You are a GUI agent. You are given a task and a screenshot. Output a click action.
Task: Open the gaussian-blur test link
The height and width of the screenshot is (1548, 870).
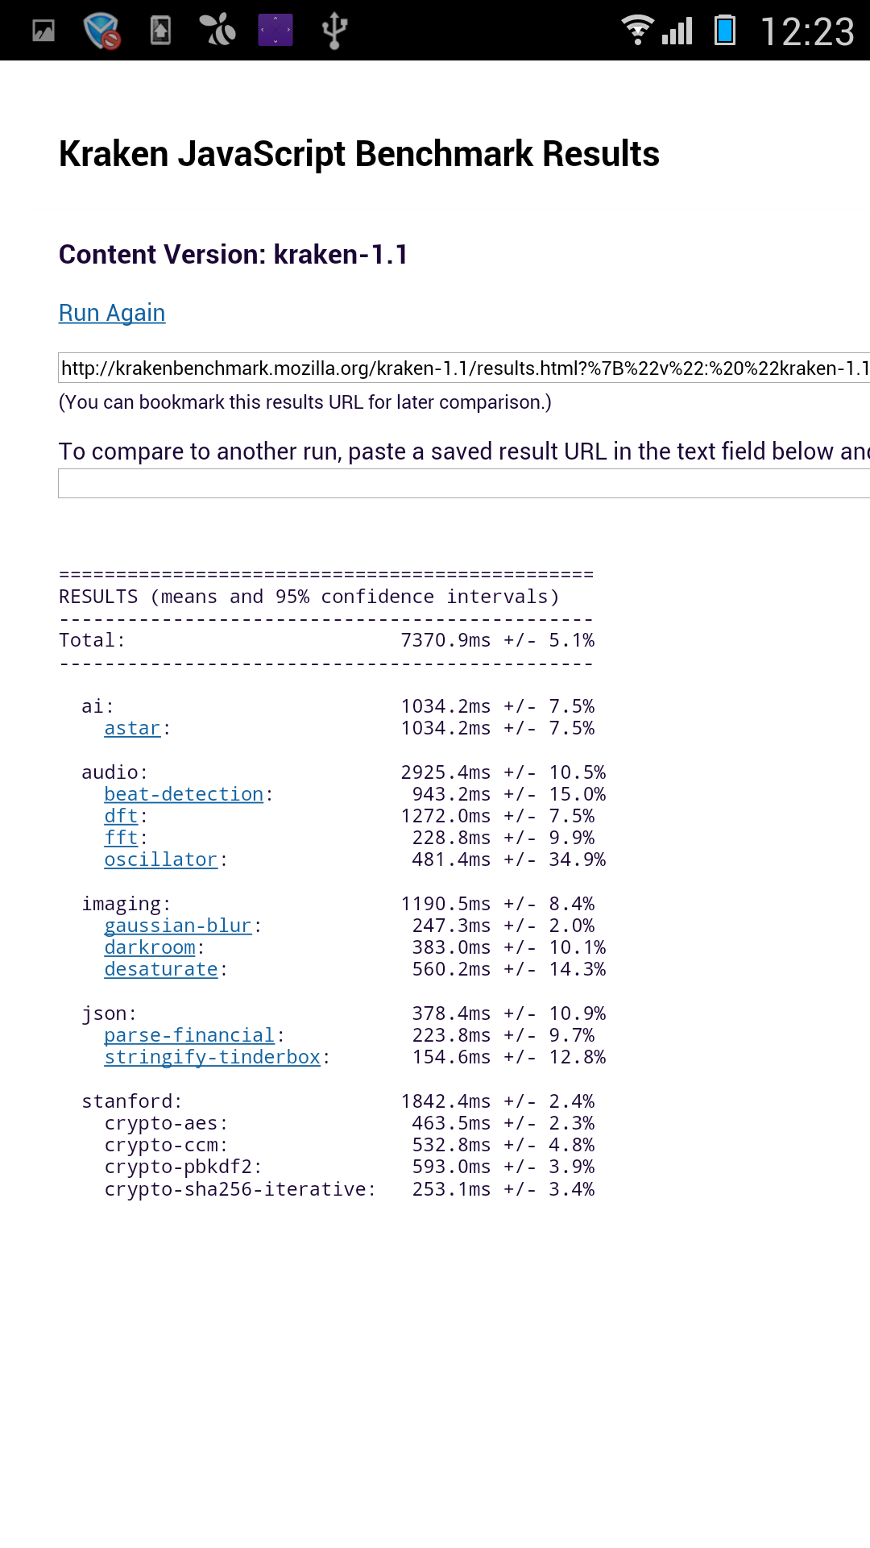coord(178,926)
